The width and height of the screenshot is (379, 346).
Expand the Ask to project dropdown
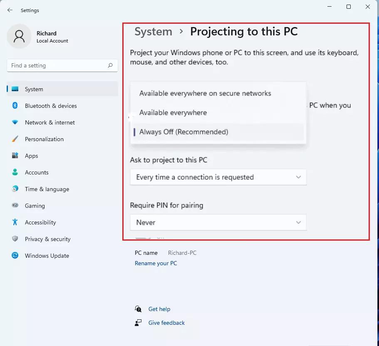[218, 177]
